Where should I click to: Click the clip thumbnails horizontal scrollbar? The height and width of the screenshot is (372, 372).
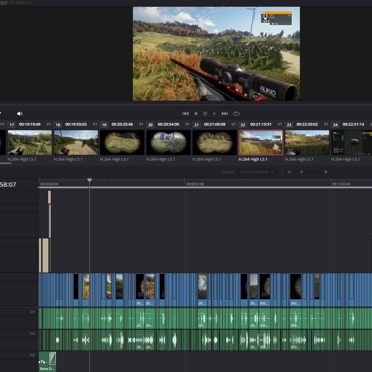coord(5,163)
